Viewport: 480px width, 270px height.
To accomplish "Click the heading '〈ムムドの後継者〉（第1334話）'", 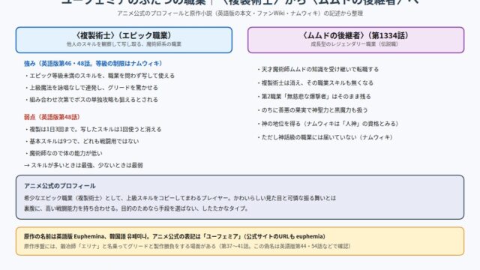I will [355, 35].
